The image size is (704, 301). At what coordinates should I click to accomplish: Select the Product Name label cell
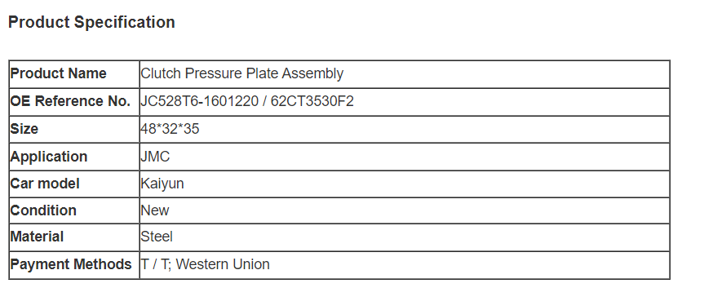(74, 73)
